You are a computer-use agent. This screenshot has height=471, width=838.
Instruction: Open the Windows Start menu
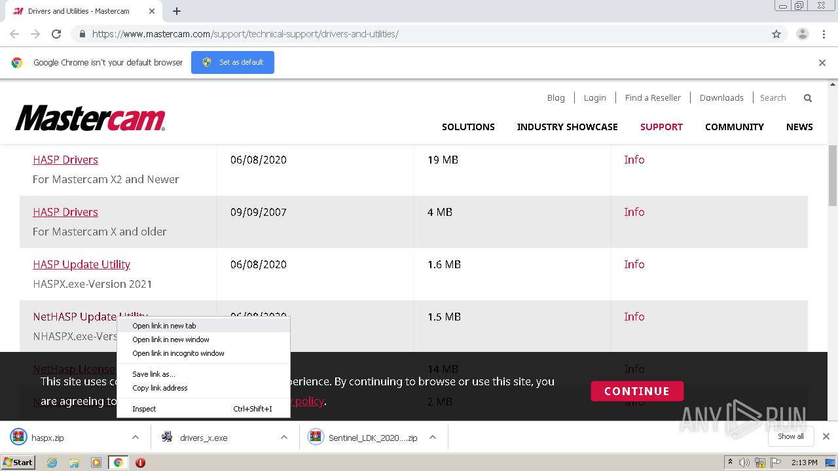[x=18, y=462]
